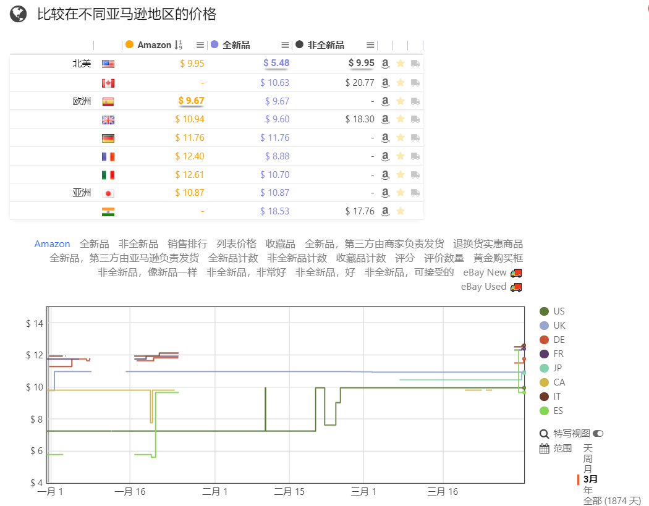
Task: Click the Amazon icon in the US row
Action: tap(385, 63)
